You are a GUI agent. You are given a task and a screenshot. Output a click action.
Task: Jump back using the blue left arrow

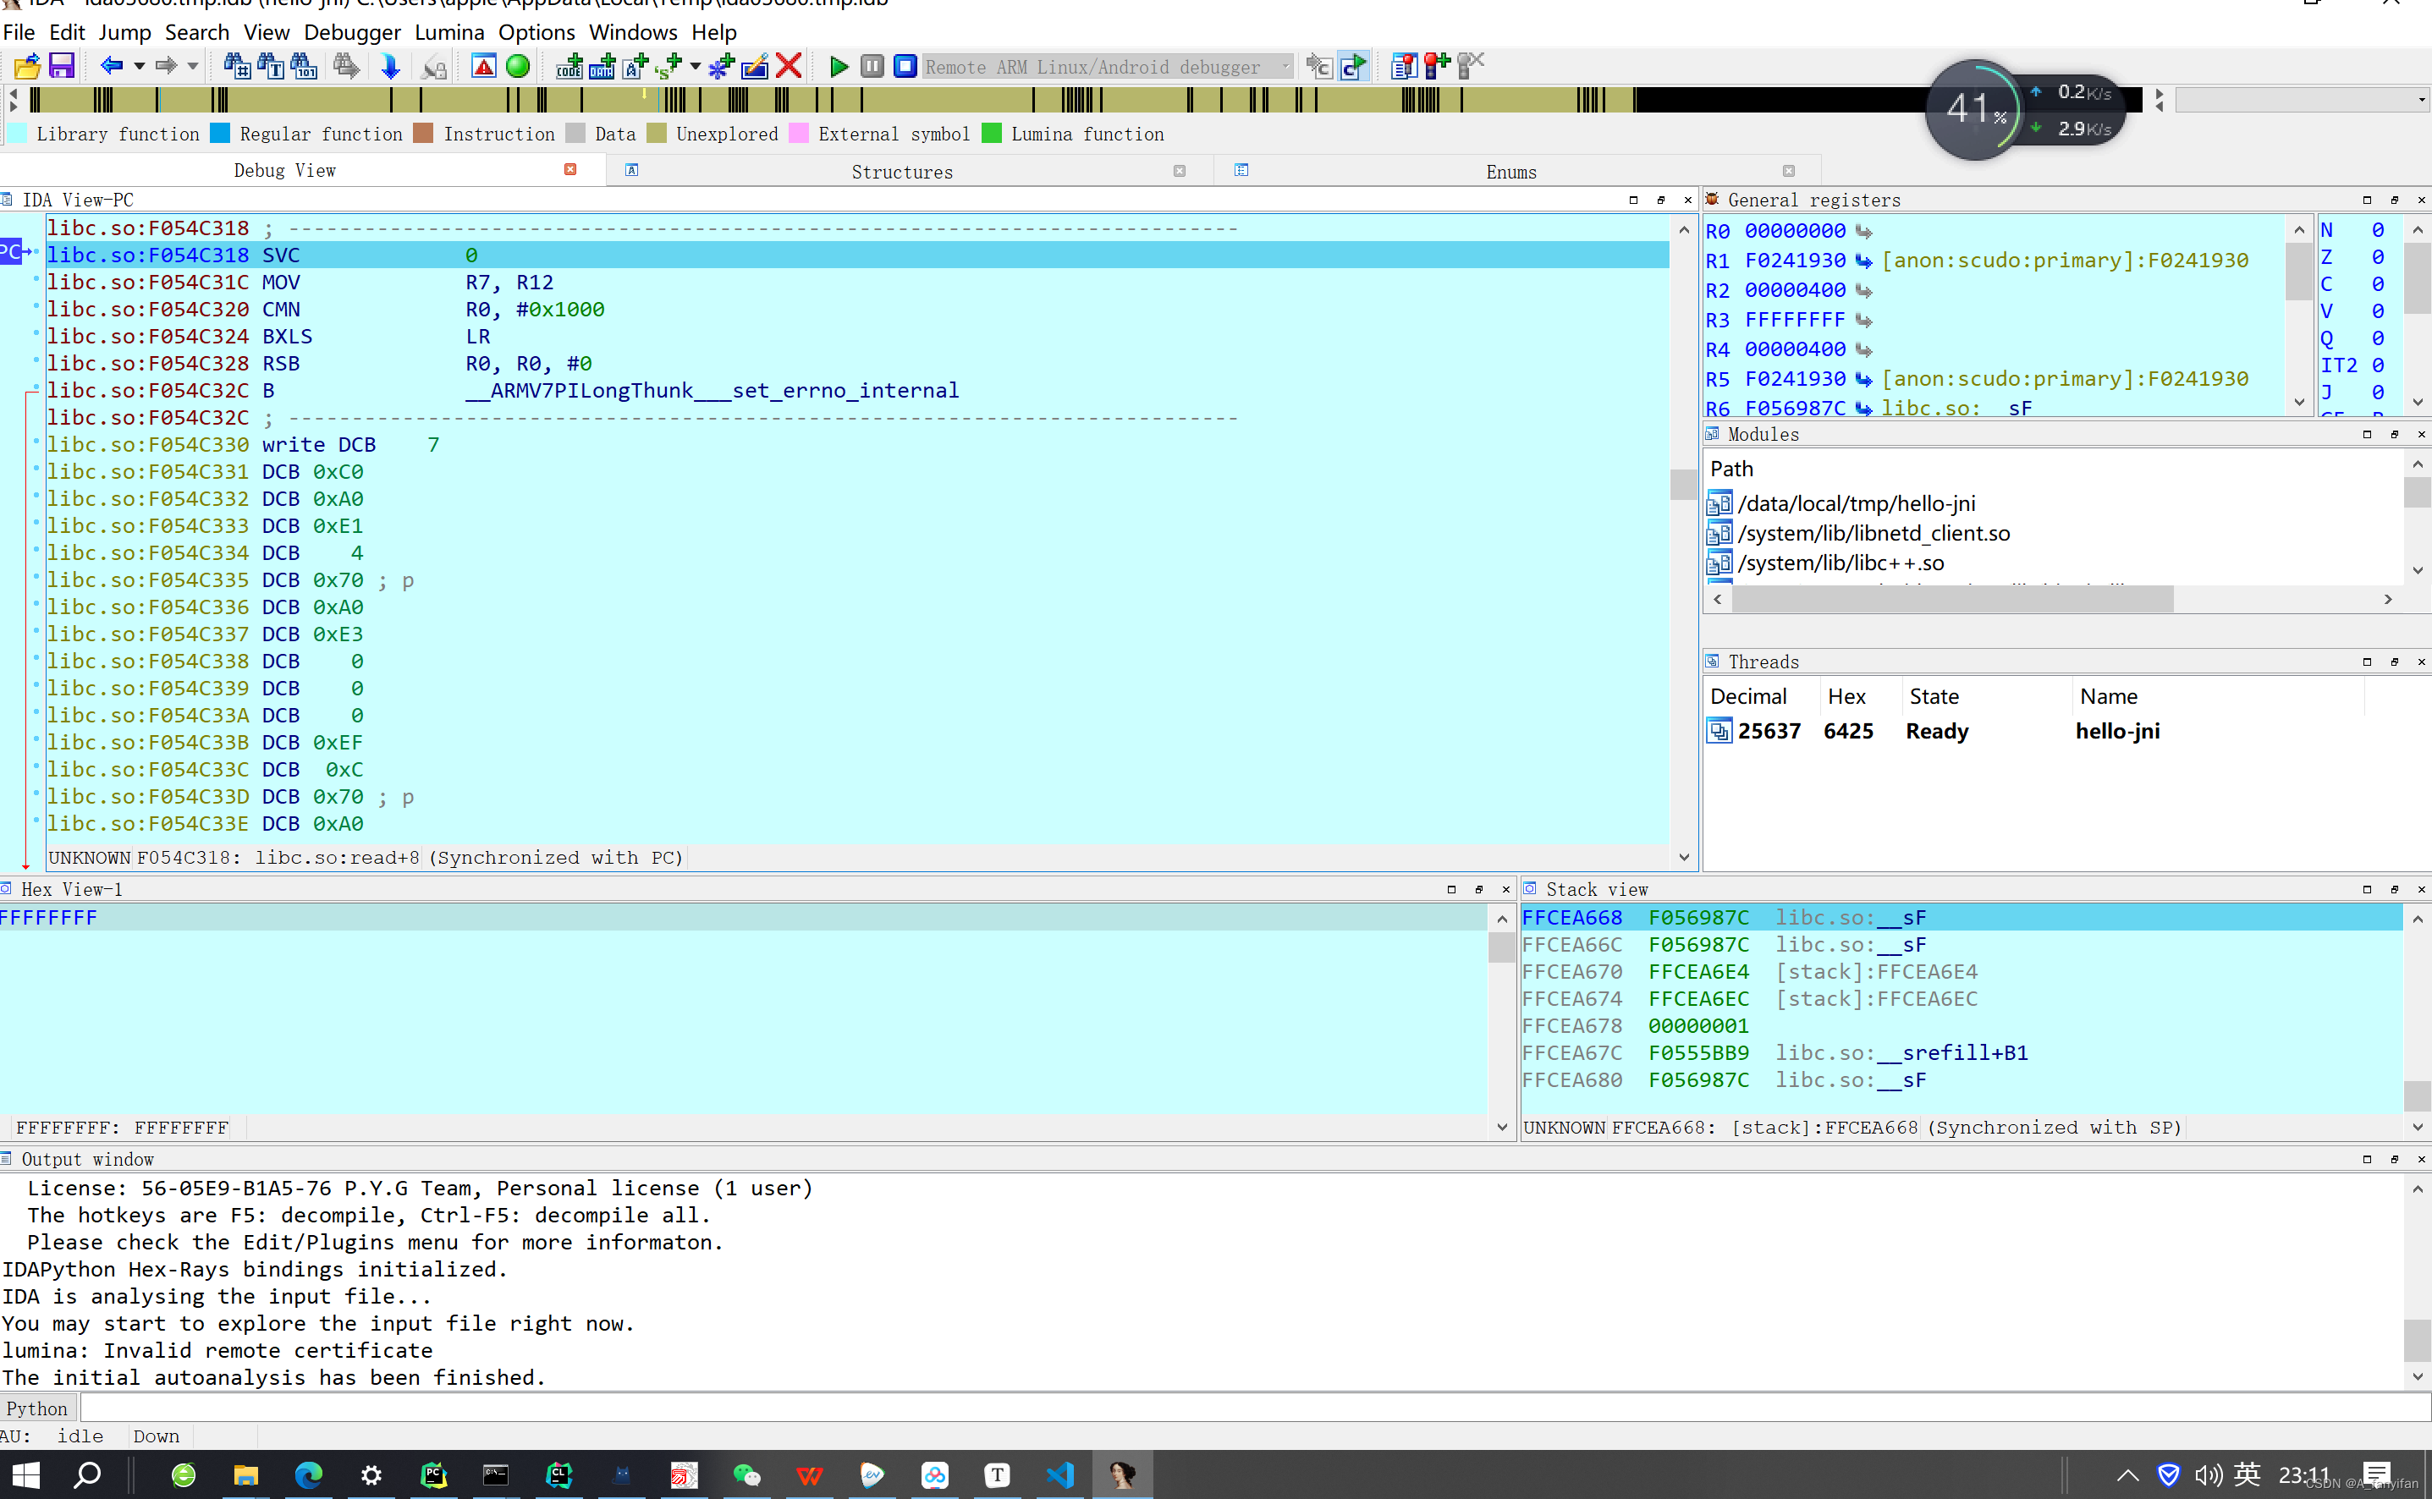click(x=112, y=67)
